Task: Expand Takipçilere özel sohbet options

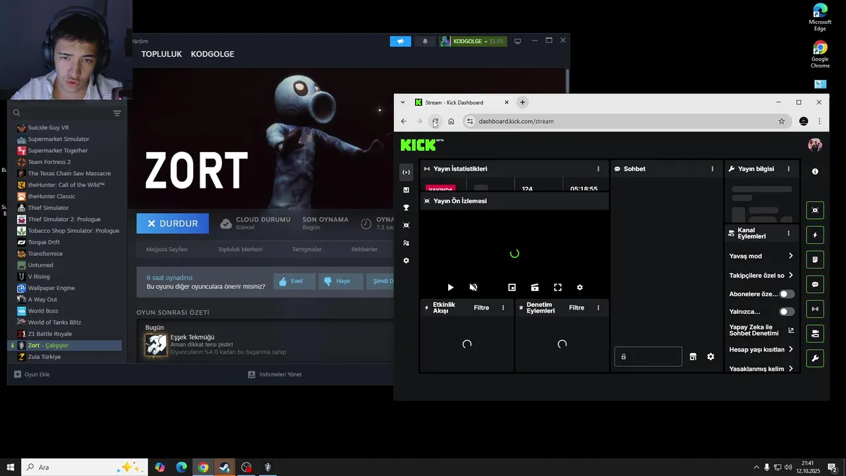Action: (790, 275)
